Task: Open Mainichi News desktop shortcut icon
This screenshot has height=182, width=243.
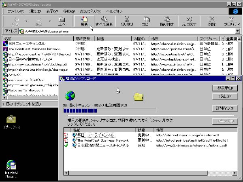Action: pos(11,165)
